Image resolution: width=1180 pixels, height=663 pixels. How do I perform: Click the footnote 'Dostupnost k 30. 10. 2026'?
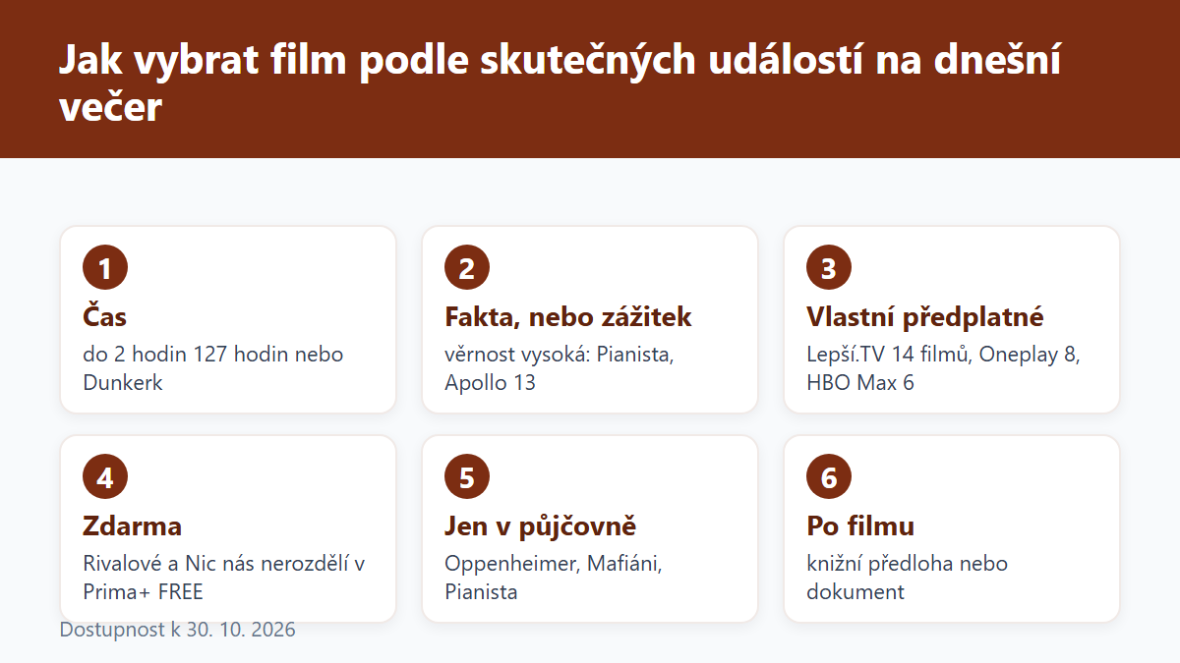[x=178, y=630]
